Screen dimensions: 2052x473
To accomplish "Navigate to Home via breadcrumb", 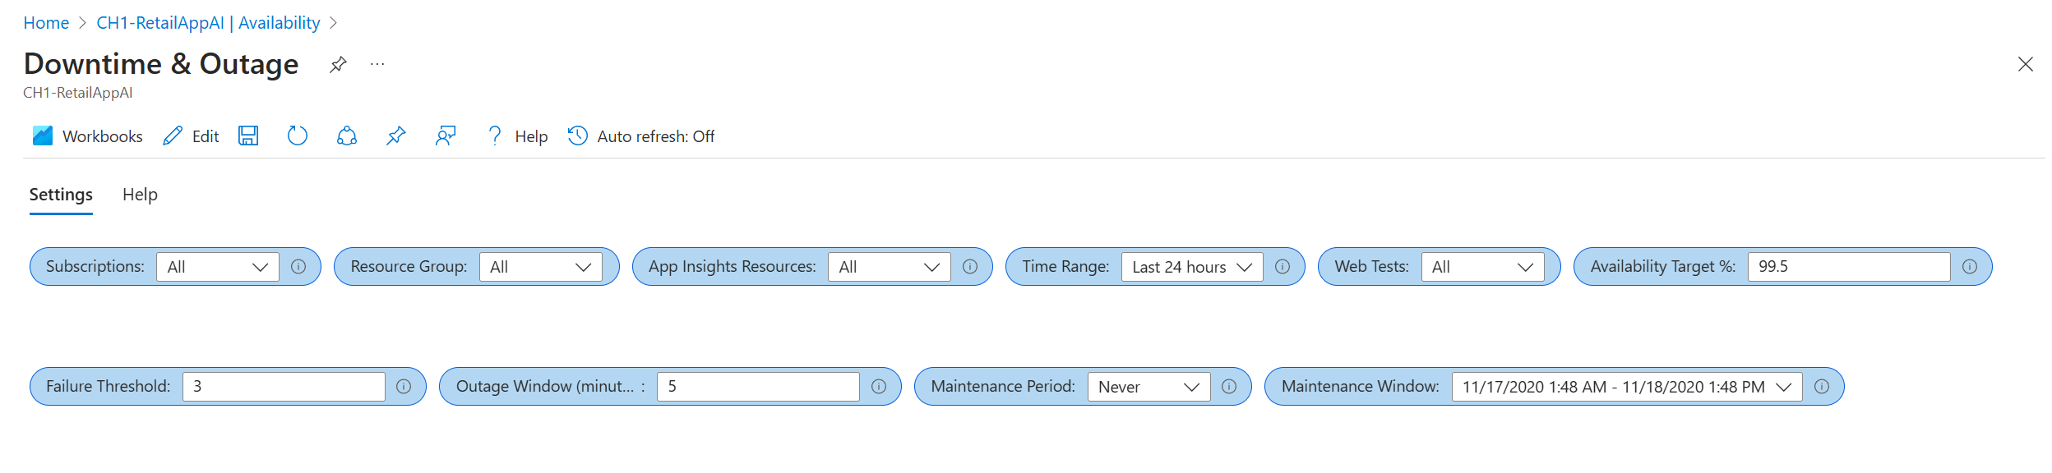I will pos(45,22).
